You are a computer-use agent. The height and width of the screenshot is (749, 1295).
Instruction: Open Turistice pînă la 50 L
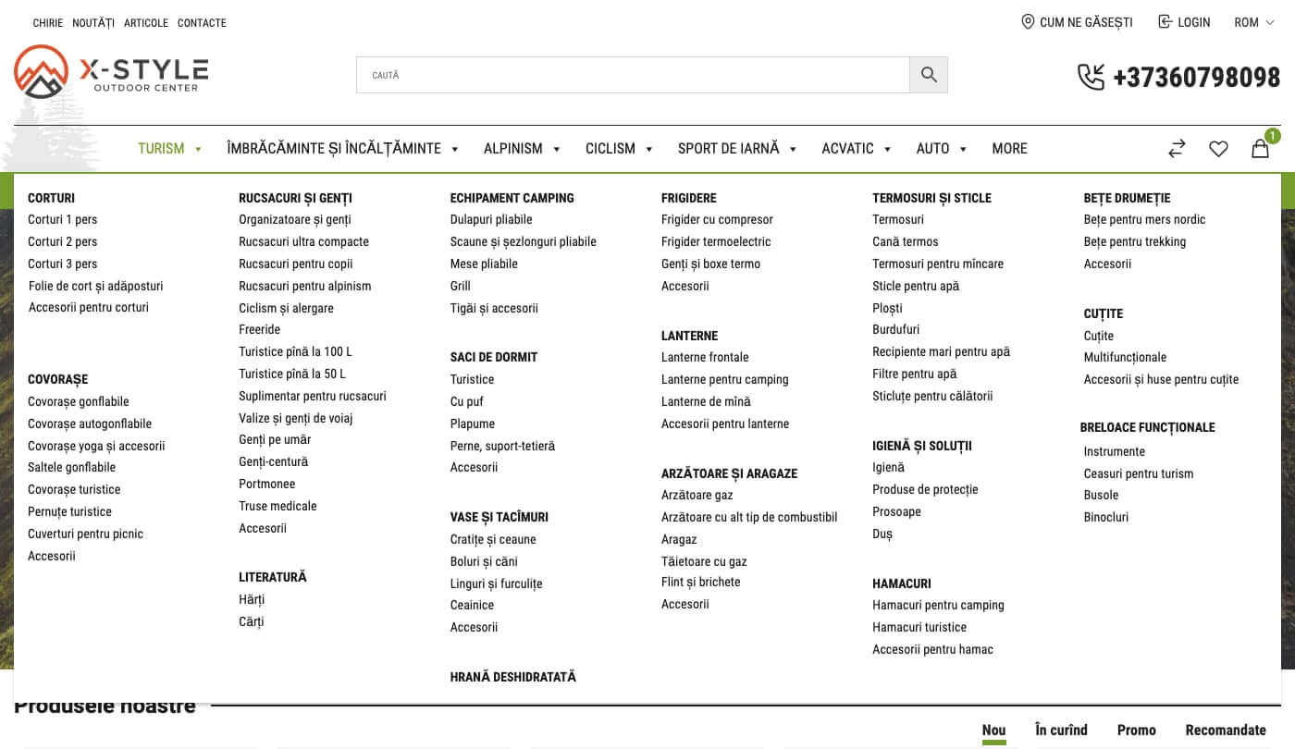coord(292,374)
